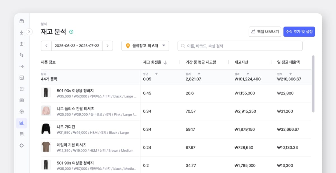Click average stock value 70.57
336x173 pixels.
click(x=191, y=111)
